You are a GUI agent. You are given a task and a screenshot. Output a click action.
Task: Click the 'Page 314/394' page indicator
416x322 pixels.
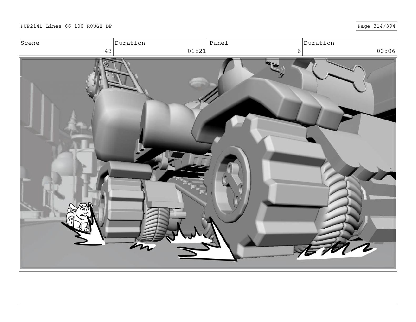pos(376,26)
